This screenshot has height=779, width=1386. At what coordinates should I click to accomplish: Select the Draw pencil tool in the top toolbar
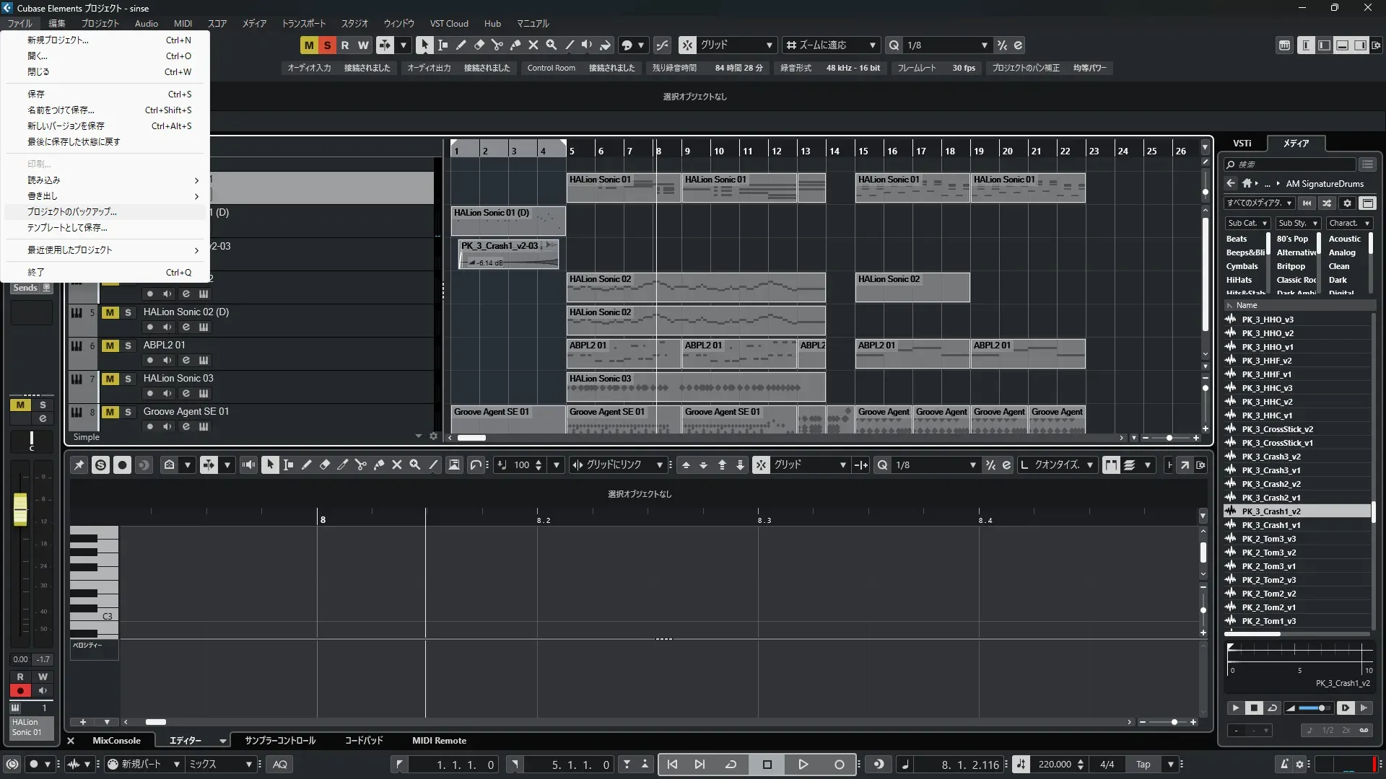pos(461,45)
